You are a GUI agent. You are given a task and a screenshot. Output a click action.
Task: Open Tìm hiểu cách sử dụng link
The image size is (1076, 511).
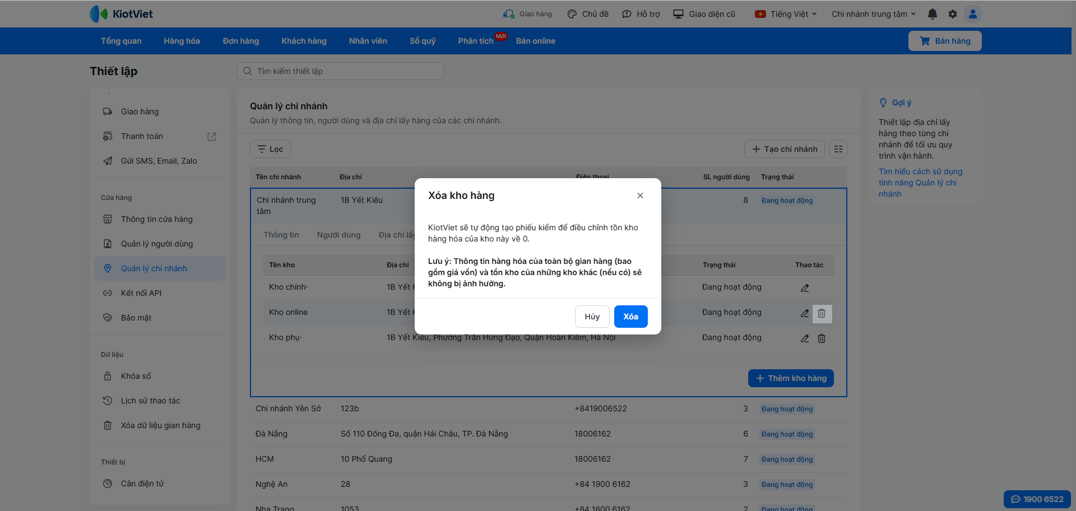(x=920, y=183)
